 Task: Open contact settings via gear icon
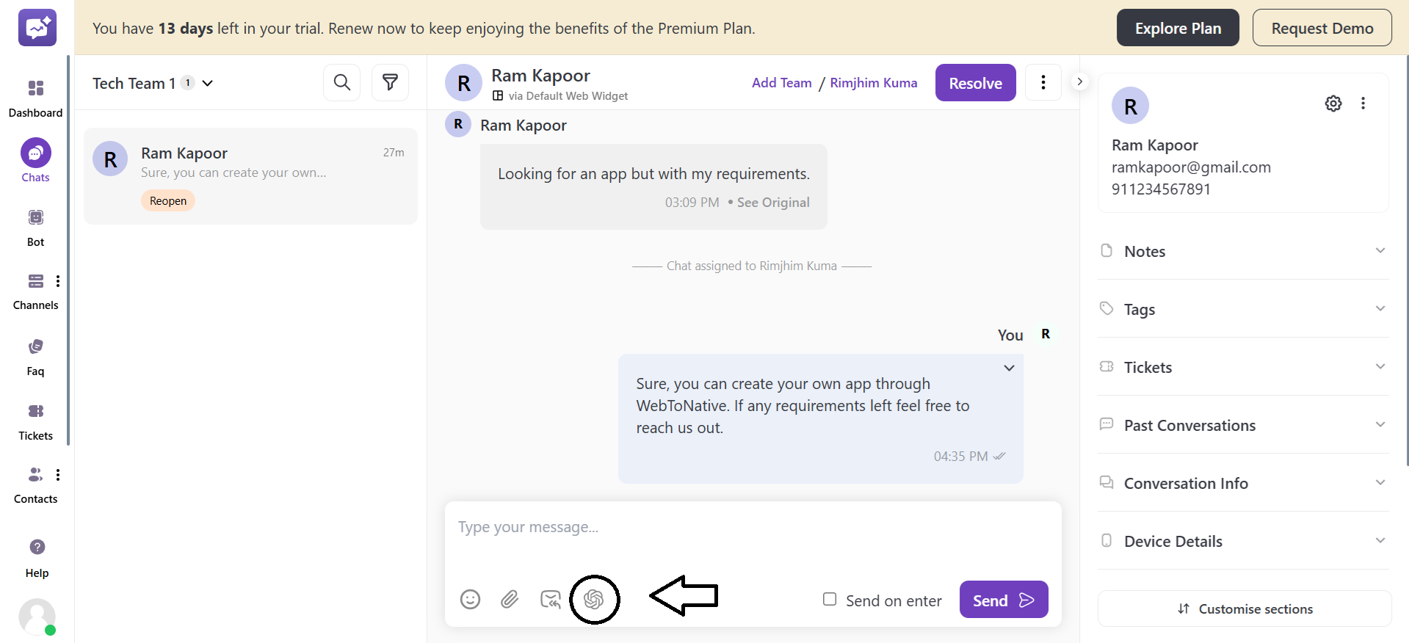tap(1333, 103)
